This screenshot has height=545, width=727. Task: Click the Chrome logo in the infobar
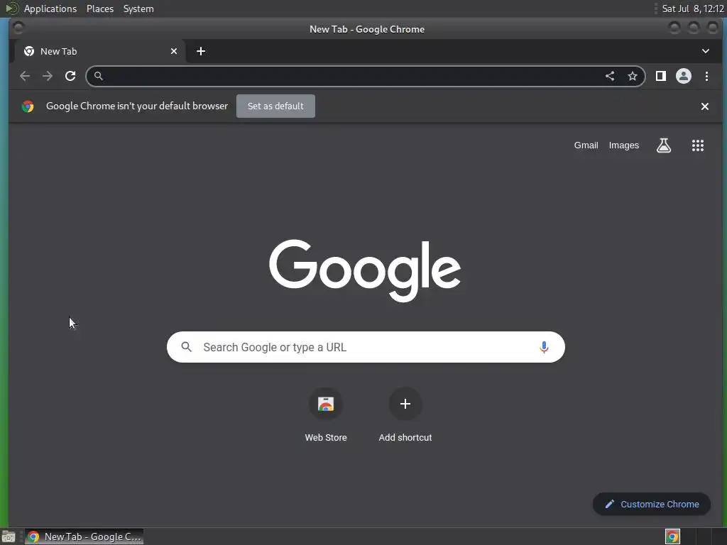point(28,106)
